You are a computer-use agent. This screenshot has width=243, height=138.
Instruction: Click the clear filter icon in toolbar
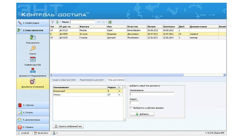coord(57,22)
